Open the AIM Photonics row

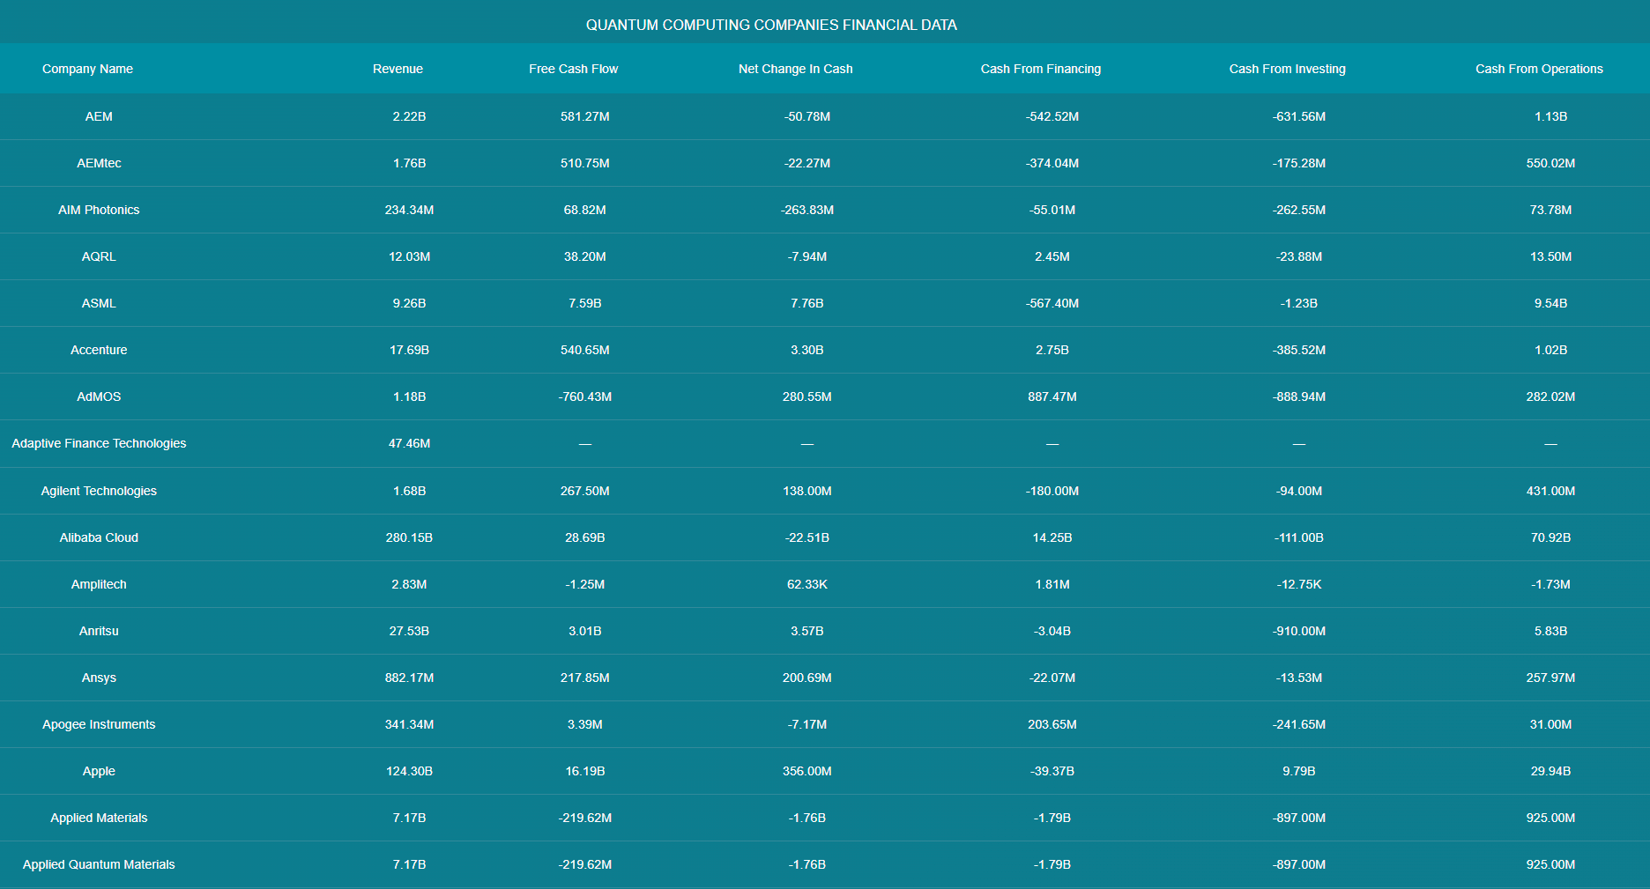coord(99,210)
